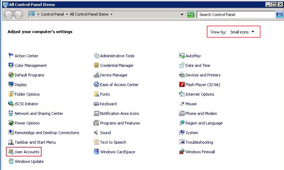Open the View by Small icons dropdown

[242, 32]
